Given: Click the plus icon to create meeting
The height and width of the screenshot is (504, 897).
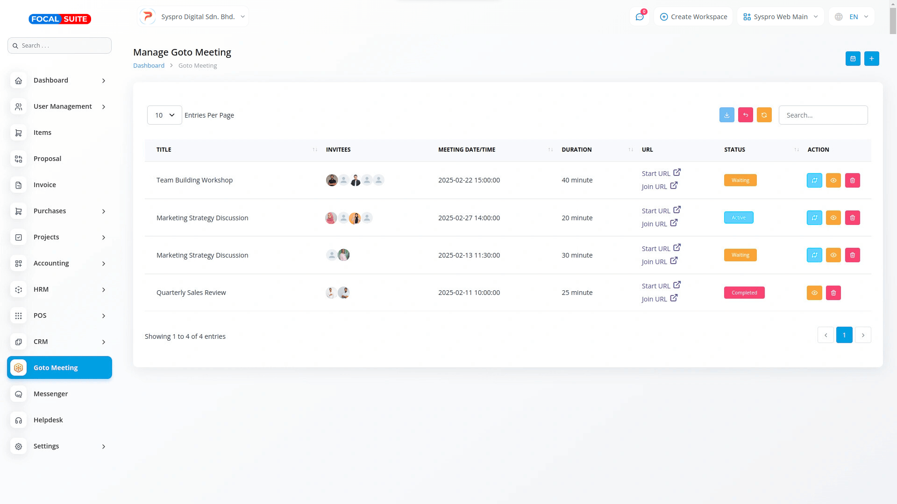Looking at the screenshot, I should click(871, 59).
